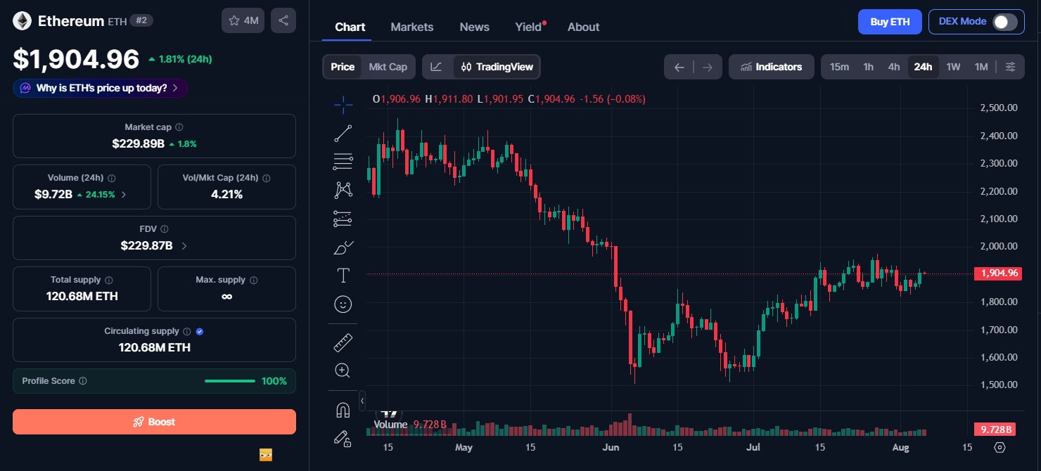Open chart settings sliders icon
The image size is (1041, 471).
click(x=1010, y=67)
